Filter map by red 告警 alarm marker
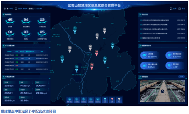This screenshot has height=114, width=189. [x=112, y=99]
